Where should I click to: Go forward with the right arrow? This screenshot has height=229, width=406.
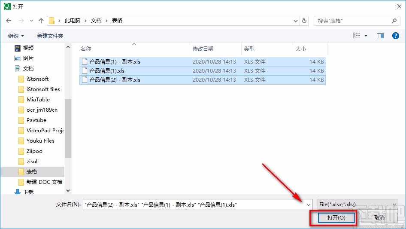click(21, 21)
